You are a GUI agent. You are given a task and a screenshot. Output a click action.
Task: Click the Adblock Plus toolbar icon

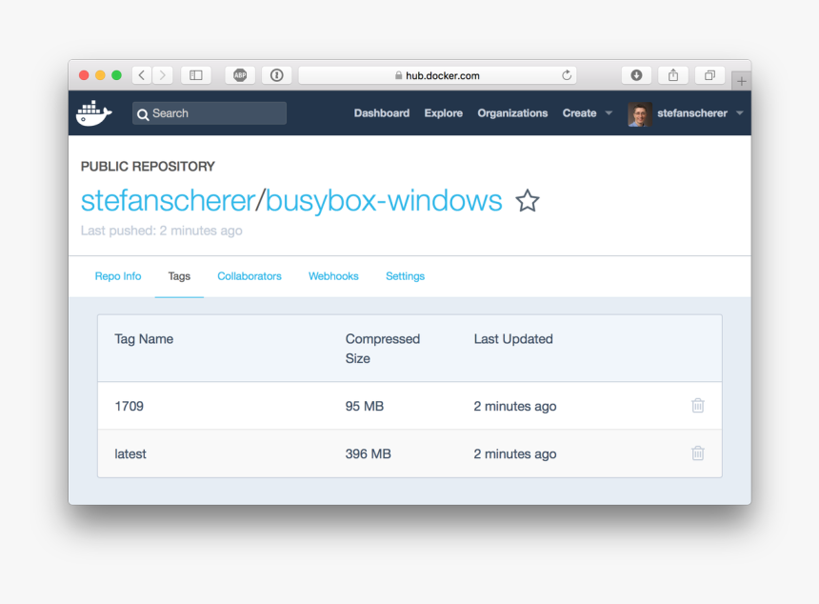239,74
